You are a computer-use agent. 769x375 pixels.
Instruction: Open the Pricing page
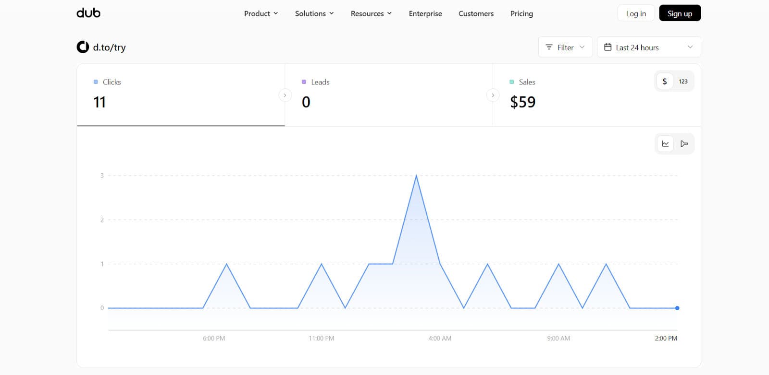521,13
